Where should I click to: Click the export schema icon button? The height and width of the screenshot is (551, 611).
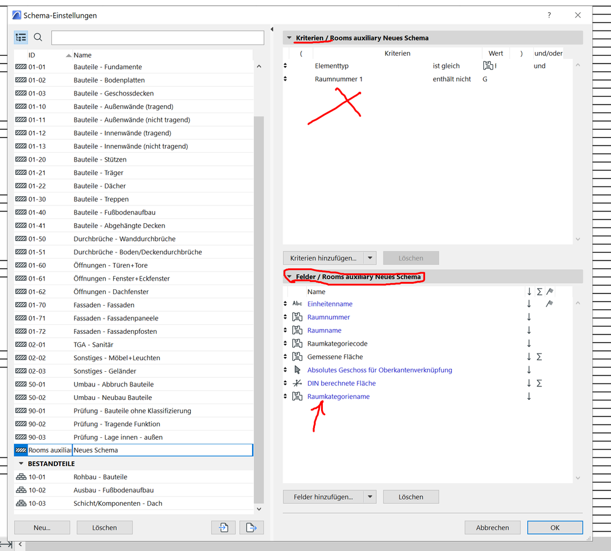[x=251, y=527]
